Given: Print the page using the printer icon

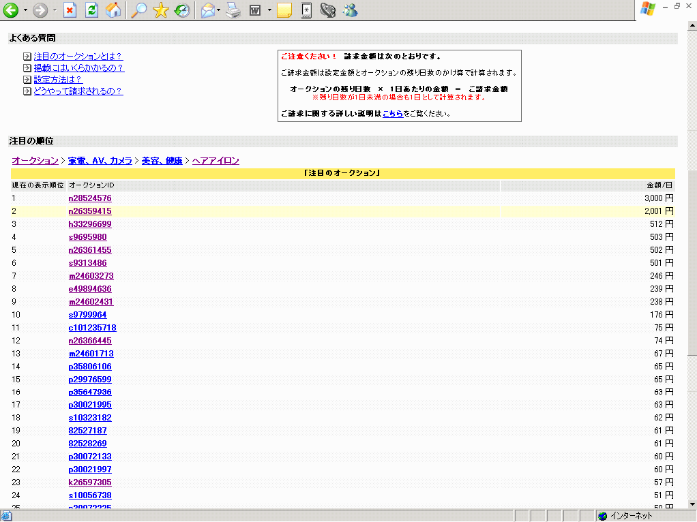Looking at the screenshot, I should coord(233,10).
